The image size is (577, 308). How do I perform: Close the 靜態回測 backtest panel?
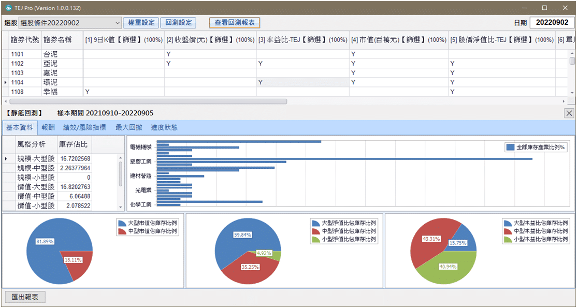coord(569,113)
